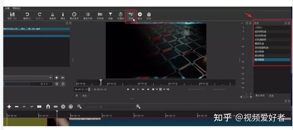Click keyframe stopwatch beside percentage slider

pyautogui.click(x=63, y=84)
